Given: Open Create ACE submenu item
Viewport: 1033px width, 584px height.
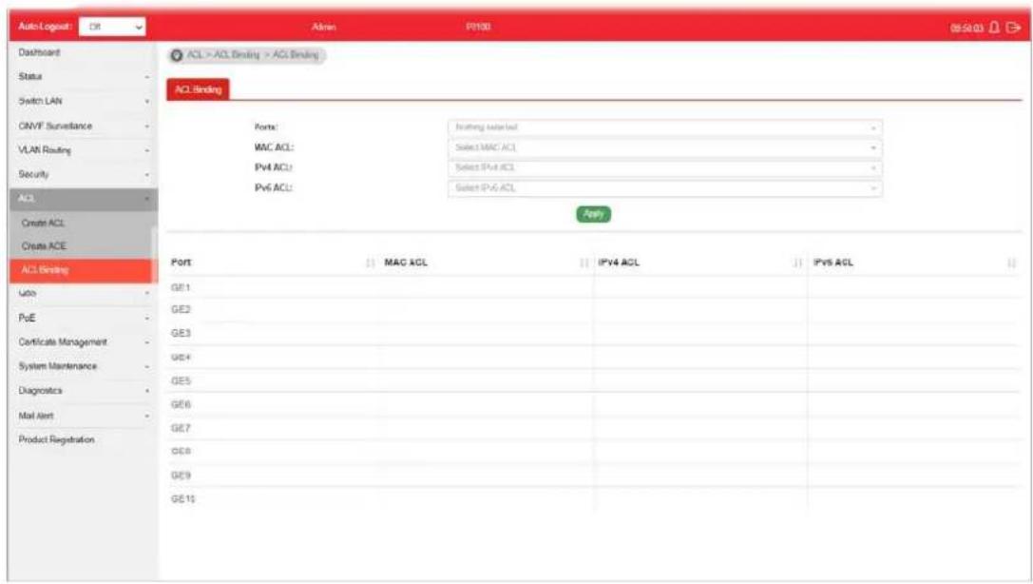Looking at the screenshot, I should pos(44,246).
